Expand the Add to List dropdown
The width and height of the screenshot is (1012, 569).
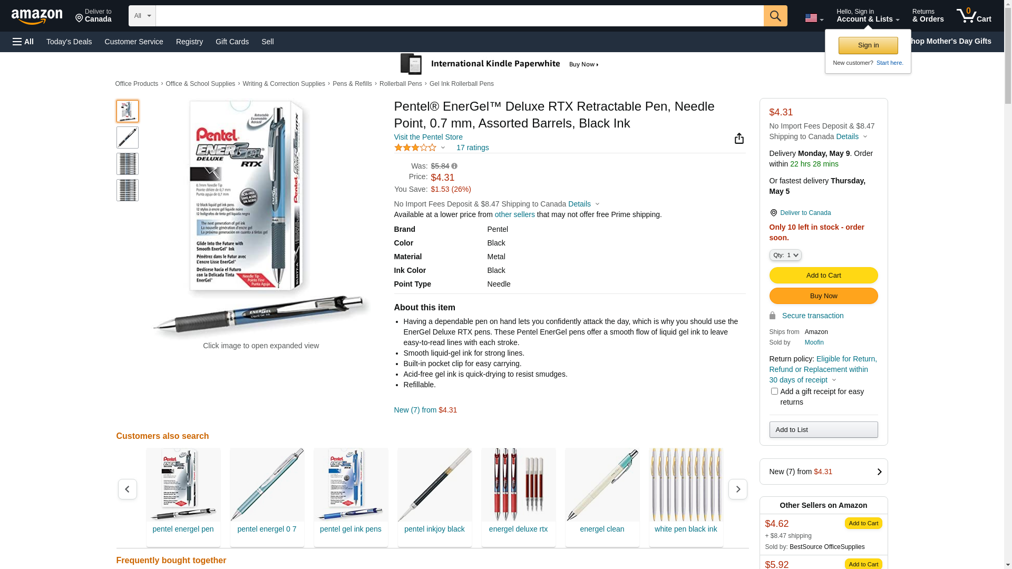coord(823,430)
